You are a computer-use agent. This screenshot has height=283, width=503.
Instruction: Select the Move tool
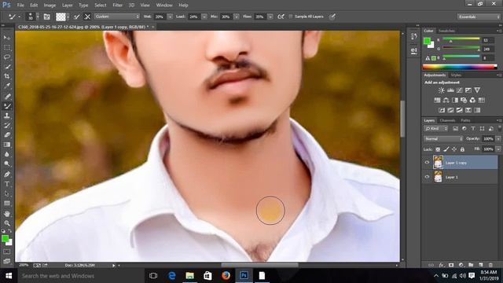tap(7, 38)
